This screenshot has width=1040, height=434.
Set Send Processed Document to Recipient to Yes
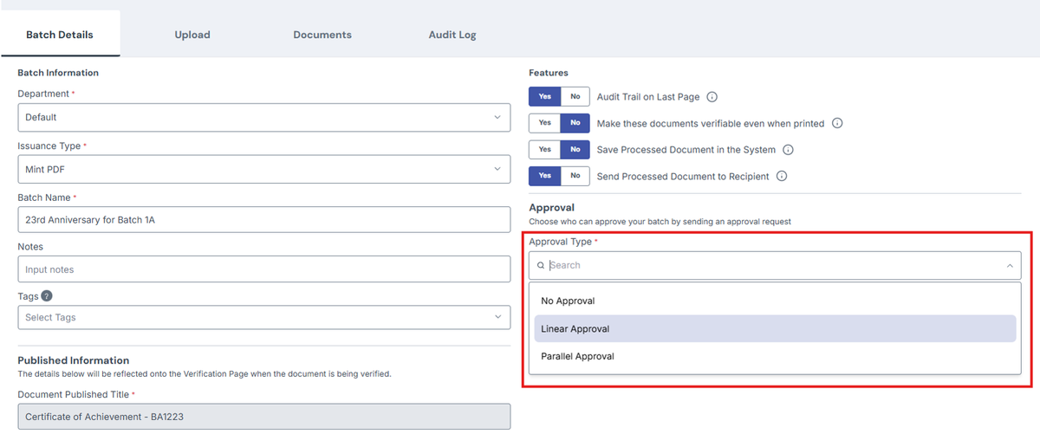(544, 176)
